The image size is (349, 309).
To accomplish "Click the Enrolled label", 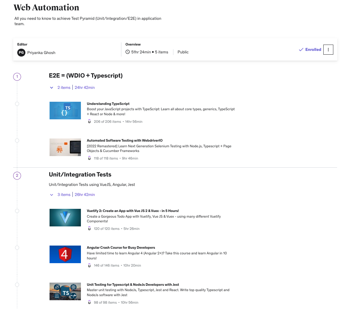I will (313, 49).
